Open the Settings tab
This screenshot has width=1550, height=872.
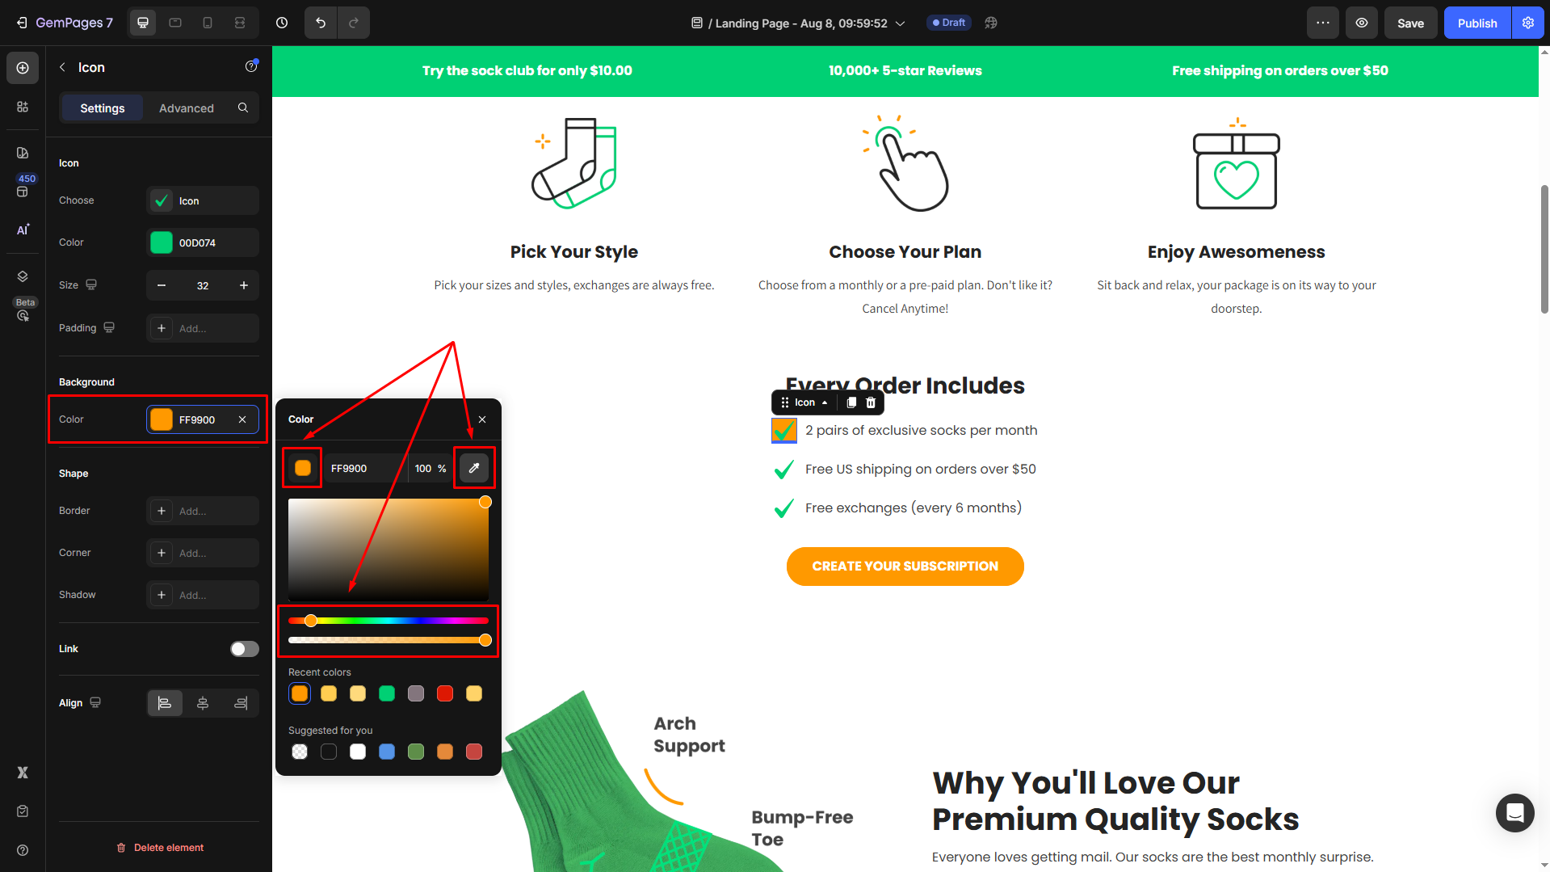pos(103,107)
